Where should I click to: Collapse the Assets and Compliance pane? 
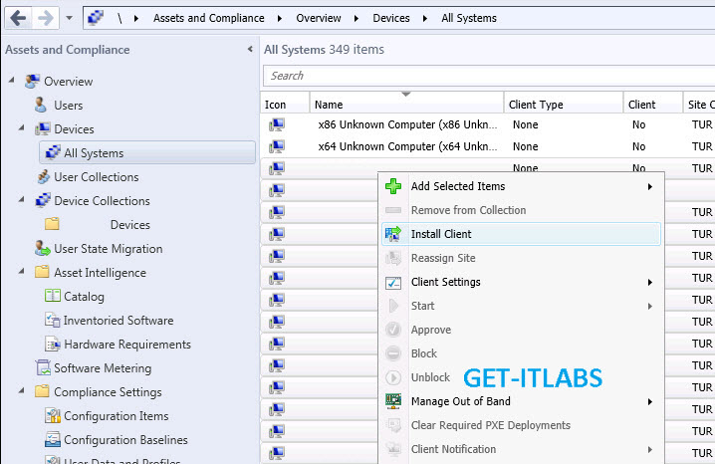249,50
